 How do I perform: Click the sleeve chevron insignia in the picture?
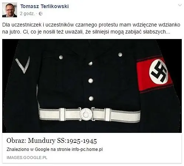(23, 65)
